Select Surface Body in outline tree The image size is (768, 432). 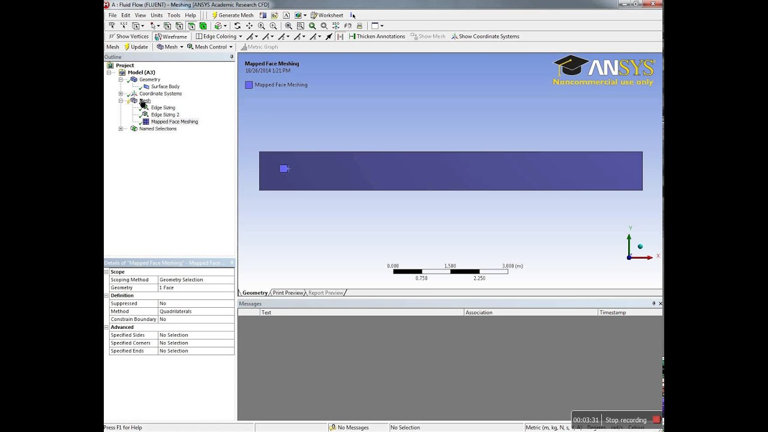(165, 86)
